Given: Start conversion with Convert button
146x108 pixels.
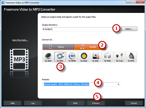Looking at the screenshot, I should click(x=96, y=103).
